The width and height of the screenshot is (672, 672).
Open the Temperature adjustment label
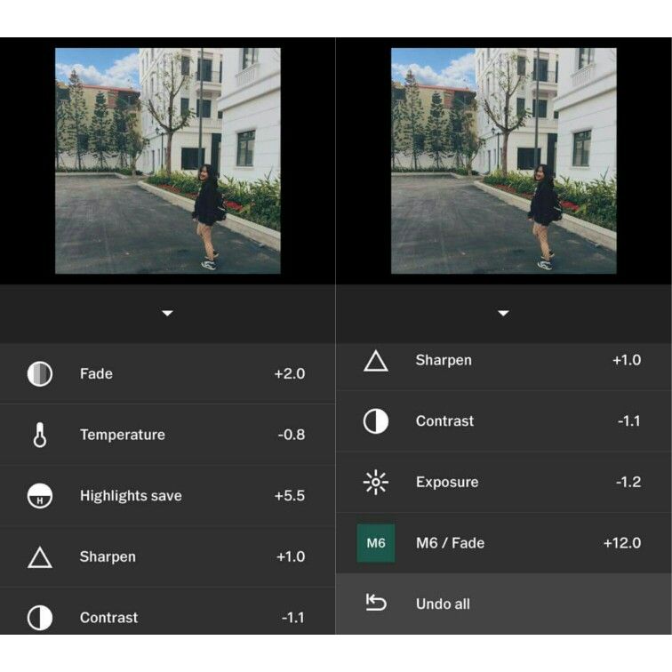click(123, 435)
